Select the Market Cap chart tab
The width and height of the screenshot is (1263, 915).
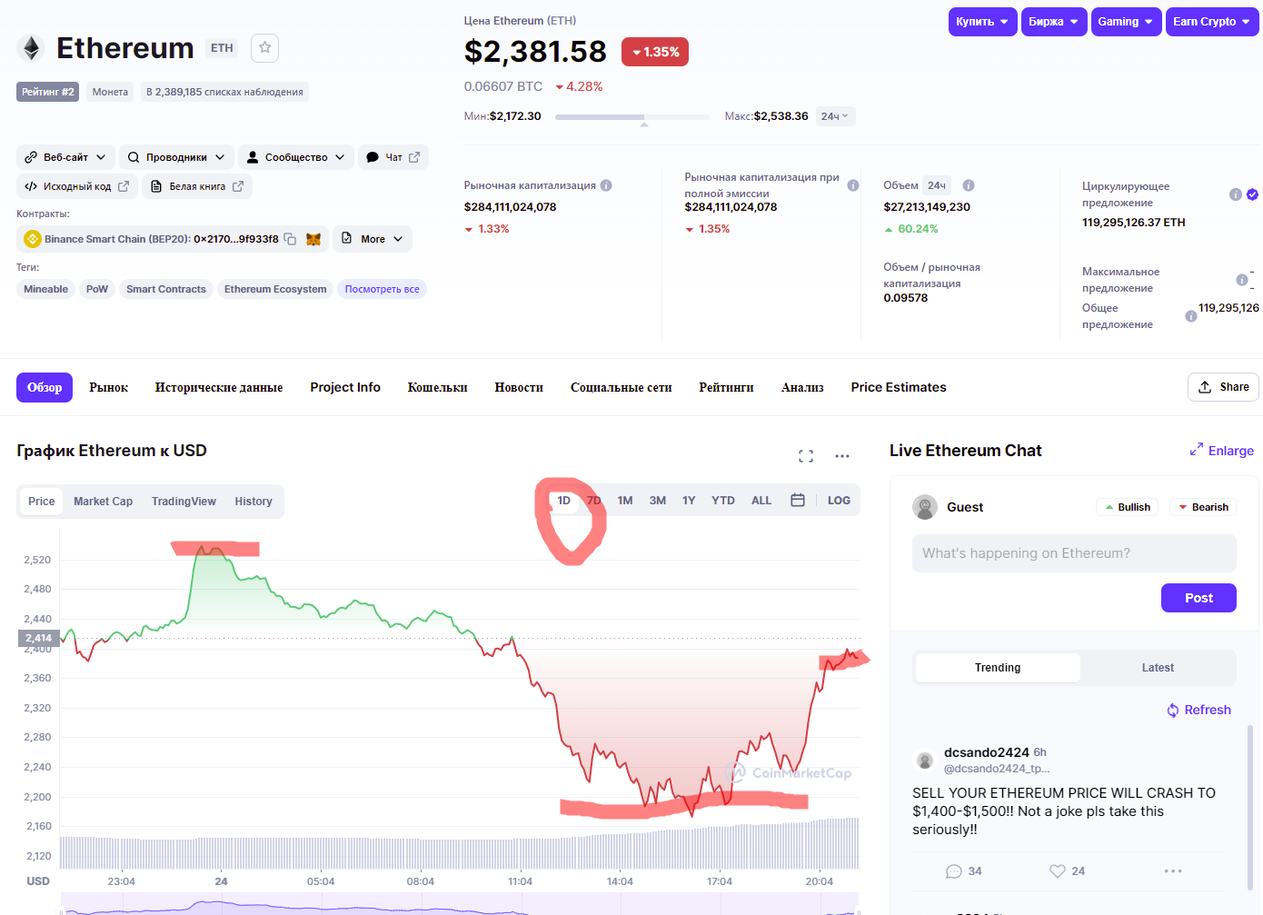tap(103, 502)
